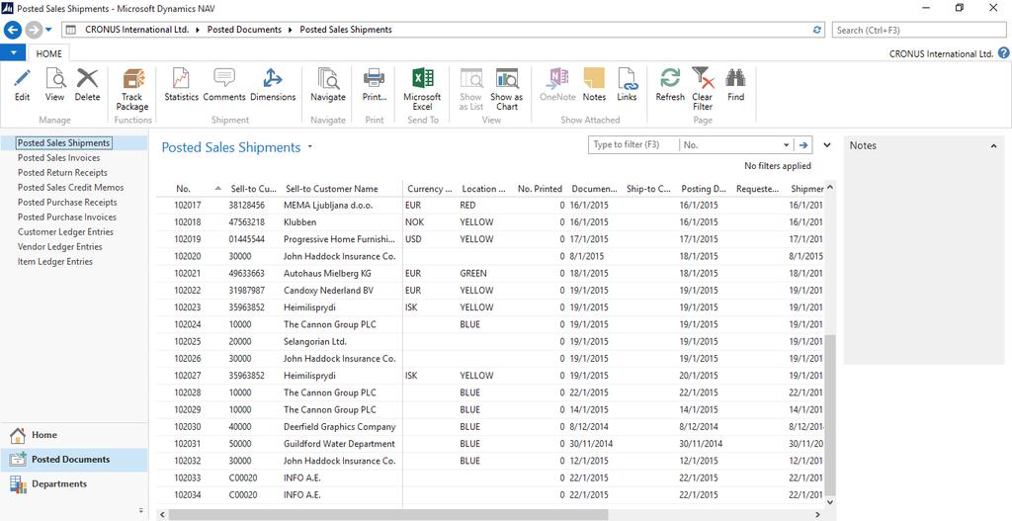The width and height of the screenshot is (1012, 521).
Task: Click the Posting Date column header
Action: 704,189
